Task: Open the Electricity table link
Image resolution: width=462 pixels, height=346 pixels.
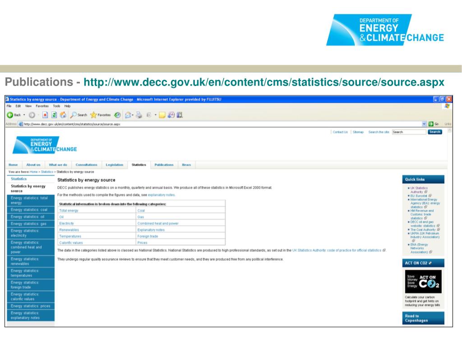Action: coord(67,223)
